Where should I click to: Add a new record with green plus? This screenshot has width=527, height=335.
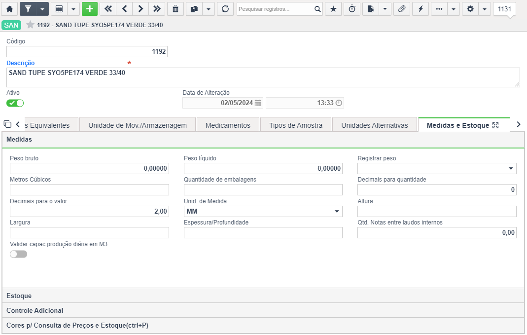(x=90, y=9)
